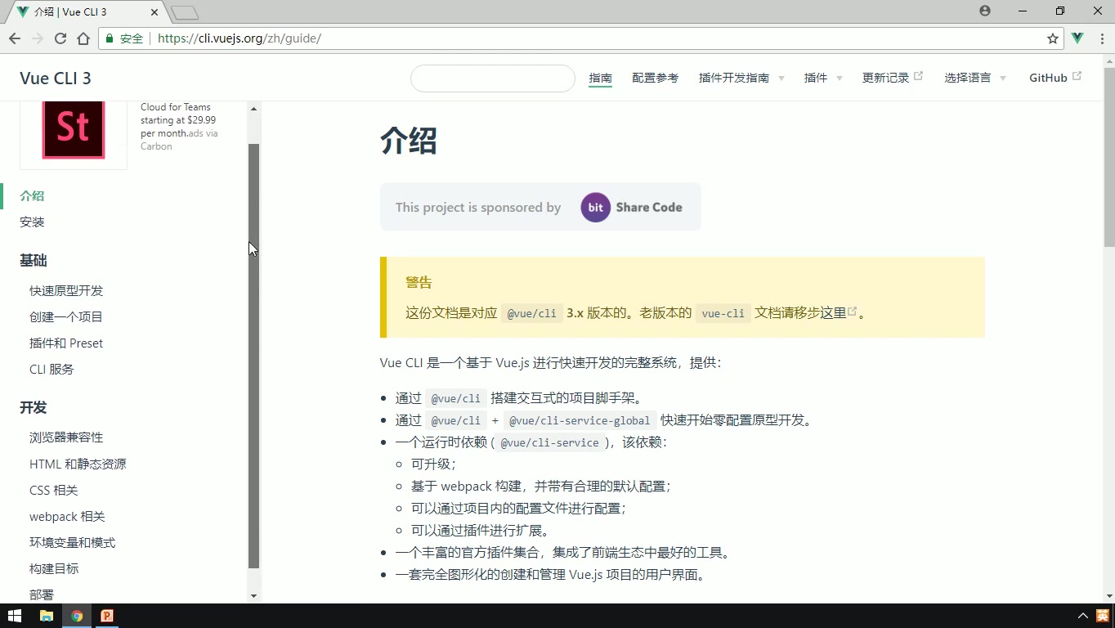Open 环境变量和模式 sidebar page
1115x628 pixels.
[72, 543]
